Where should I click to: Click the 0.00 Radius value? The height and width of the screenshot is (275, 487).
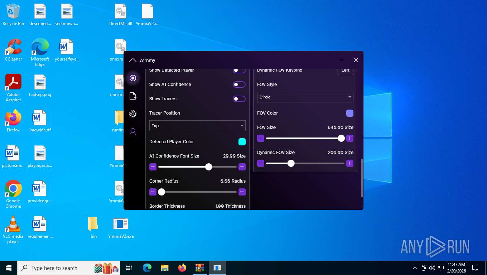click(x=233, y=181)
